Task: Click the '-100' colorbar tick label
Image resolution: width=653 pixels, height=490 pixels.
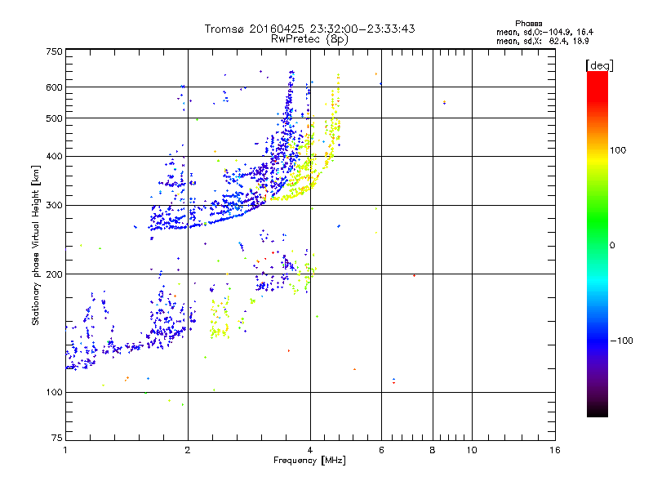Action: click(621, 341)
